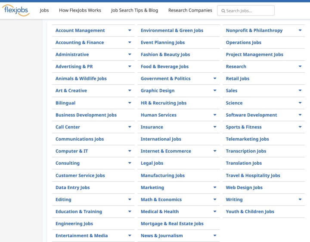
Task: Open Job Search Tips & Blog
Action: pos(134,10)
